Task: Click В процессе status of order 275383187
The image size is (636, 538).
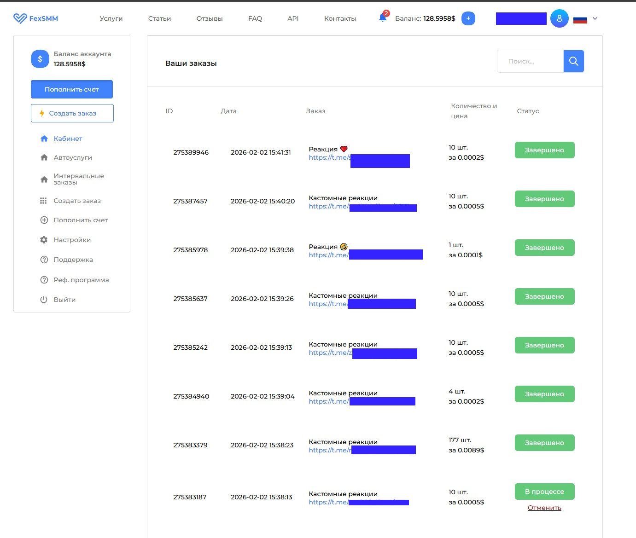Action: tap(544, 492)
